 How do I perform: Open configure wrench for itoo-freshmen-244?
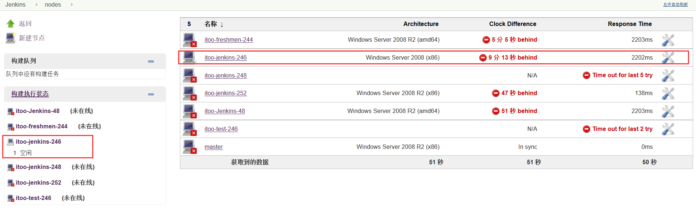click(x=668, y=40)
